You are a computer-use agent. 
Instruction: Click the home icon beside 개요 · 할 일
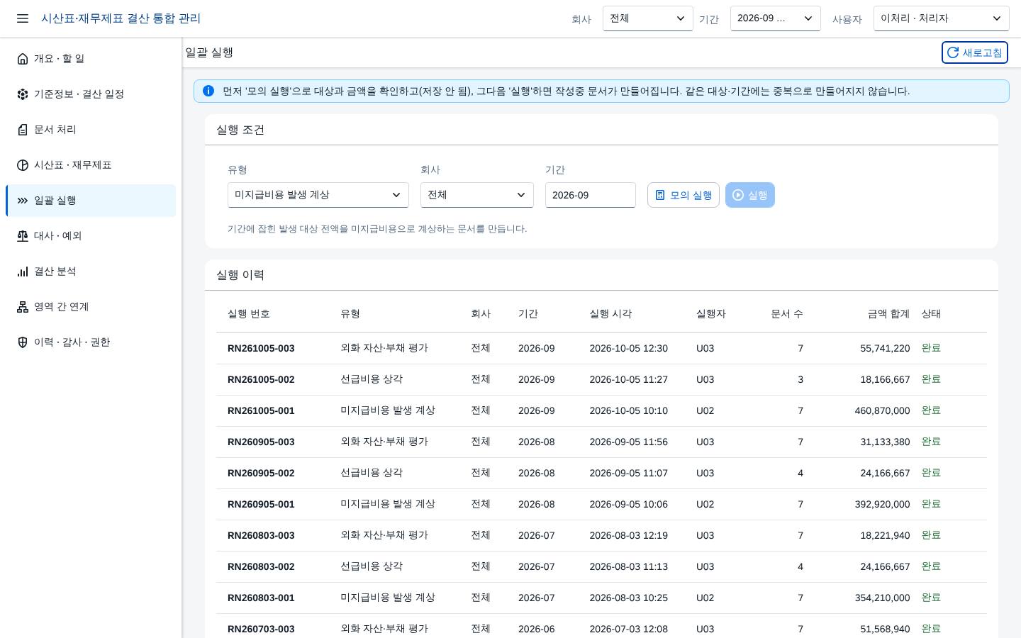[23, 59]
